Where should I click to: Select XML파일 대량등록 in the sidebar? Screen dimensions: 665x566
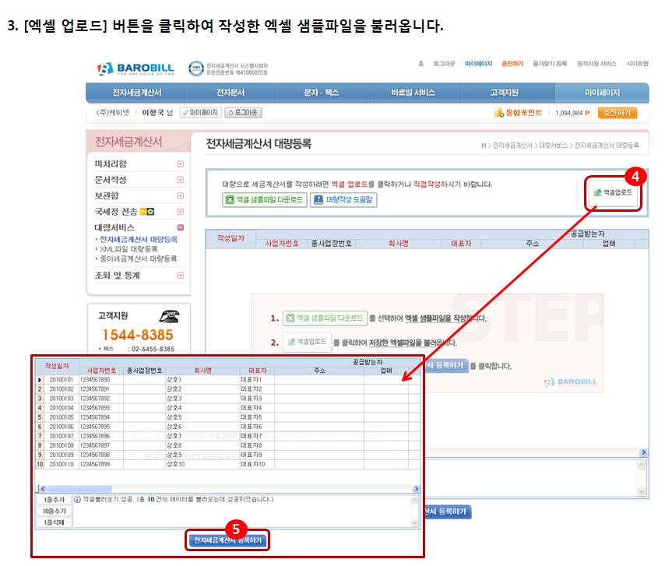[x=129, y=249]
